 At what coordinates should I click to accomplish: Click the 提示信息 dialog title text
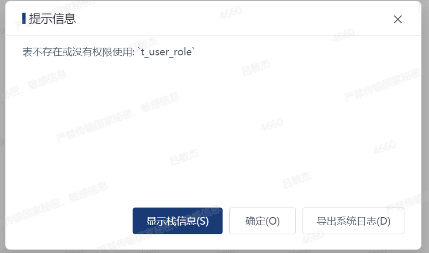[x=52, y=19]
